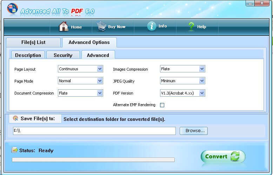Minimize the application window

250,4
